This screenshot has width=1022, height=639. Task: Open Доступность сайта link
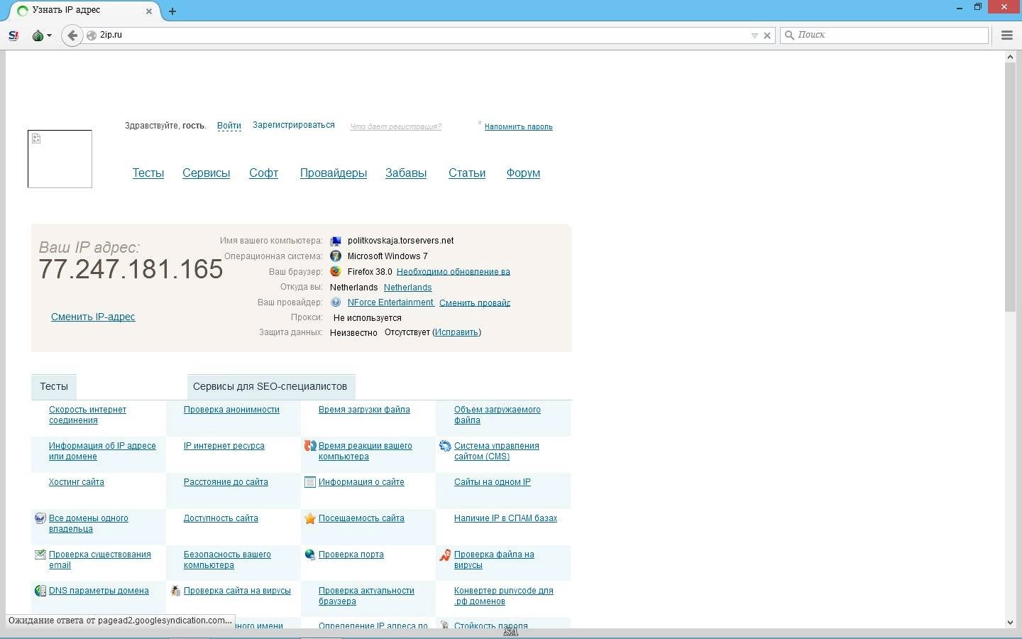pyautogui.click(x=221, y=518)
